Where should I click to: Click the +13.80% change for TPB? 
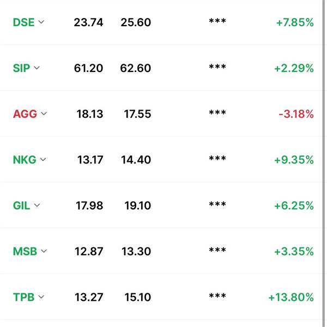tap(291, 297)
